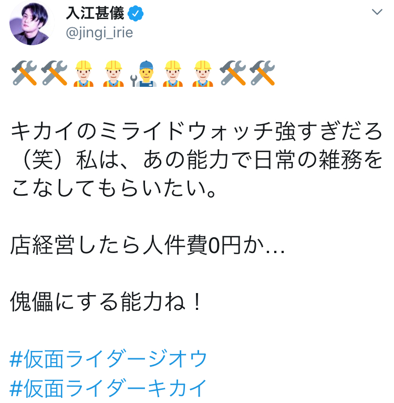The height and width of the screenshot is (403, 394).
Task: Click the line 傀儡にする能力ね！
Action: [x=105, y=302]
